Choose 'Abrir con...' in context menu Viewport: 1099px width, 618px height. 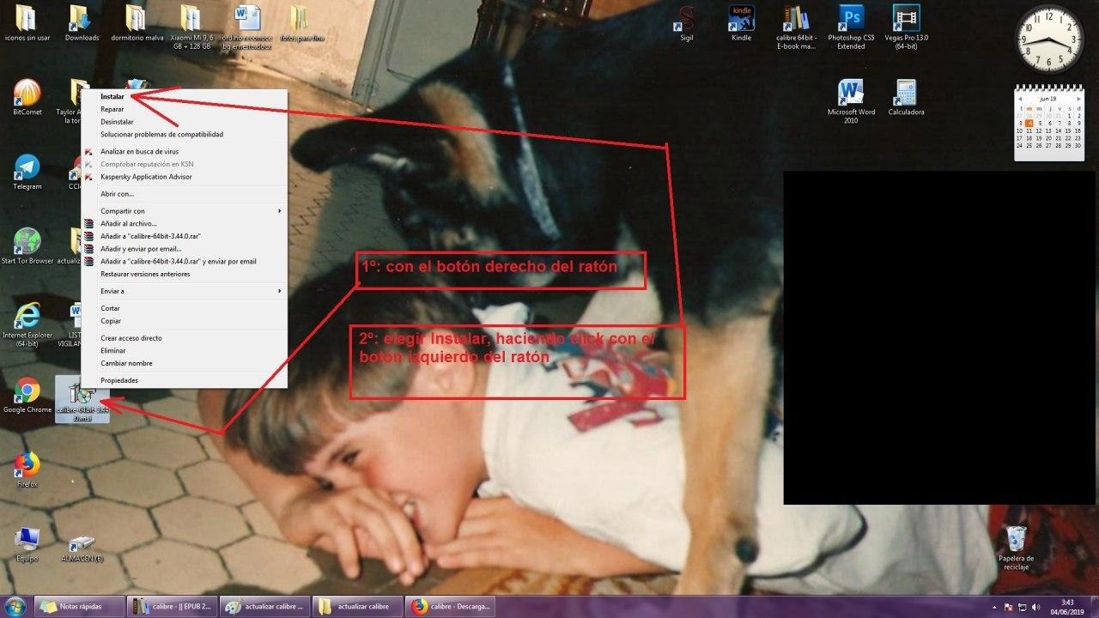pyautogui.click(x=184, y=194)
